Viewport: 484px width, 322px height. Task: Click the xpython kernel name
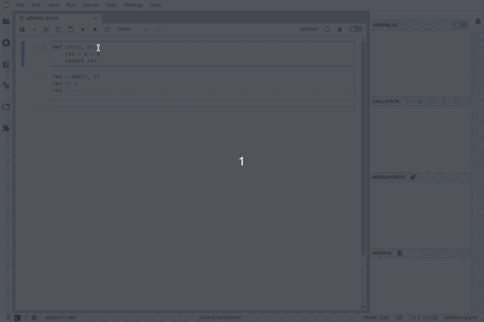point(309,29)
